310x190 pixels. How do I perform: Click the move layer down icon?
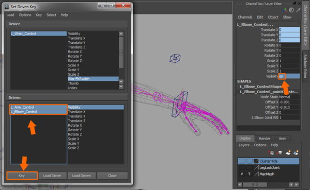coord(280,152)
